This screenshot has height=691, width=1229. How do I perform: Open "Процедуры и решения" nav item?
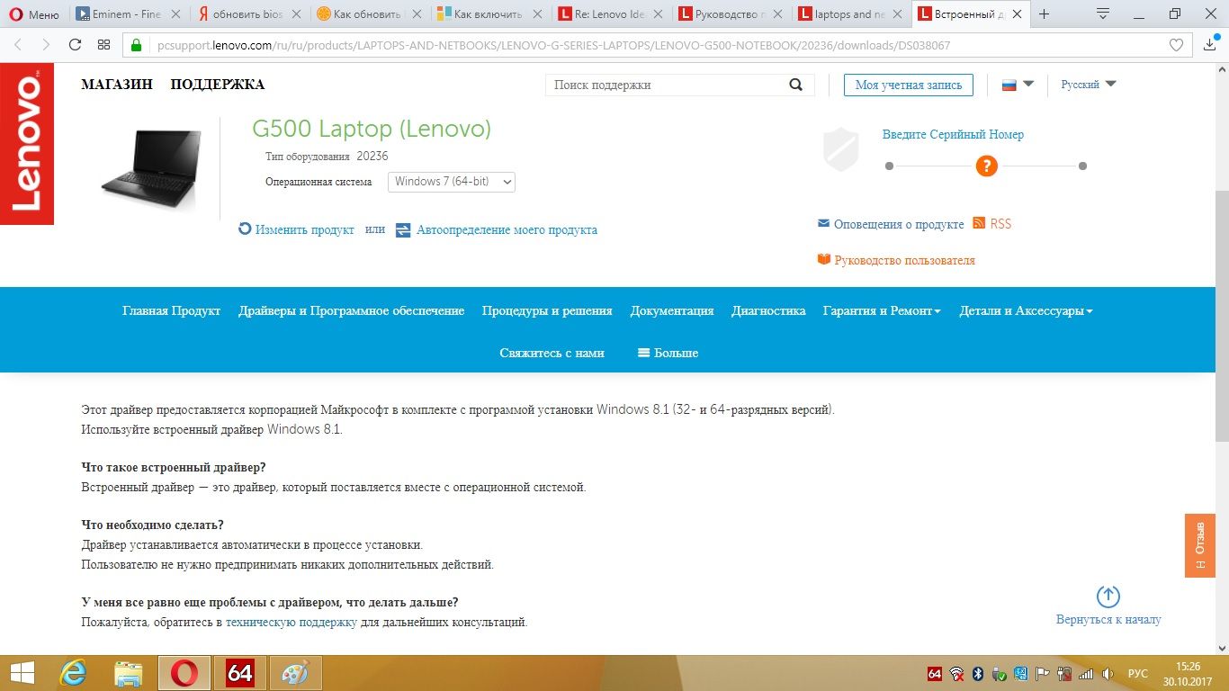(x=547, y=310)
